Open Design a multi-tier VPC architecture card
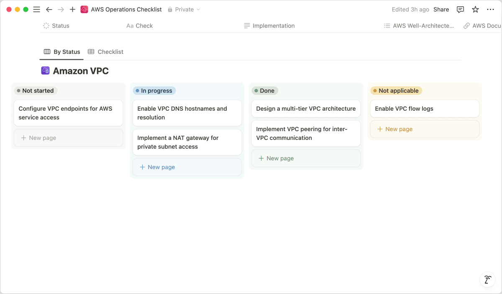Image resolution: width=502 pixels, height=294 pixels. tap(306, 109)
